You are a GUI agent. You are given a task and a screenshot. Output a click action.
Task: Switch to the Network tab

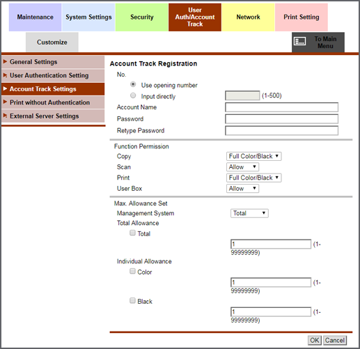[248, 17]
